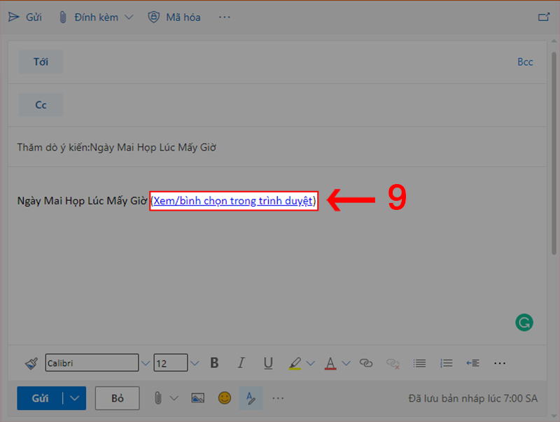560x422 pixels.
Task: Apply bulleted list formatting
Action: pos(419,363)
